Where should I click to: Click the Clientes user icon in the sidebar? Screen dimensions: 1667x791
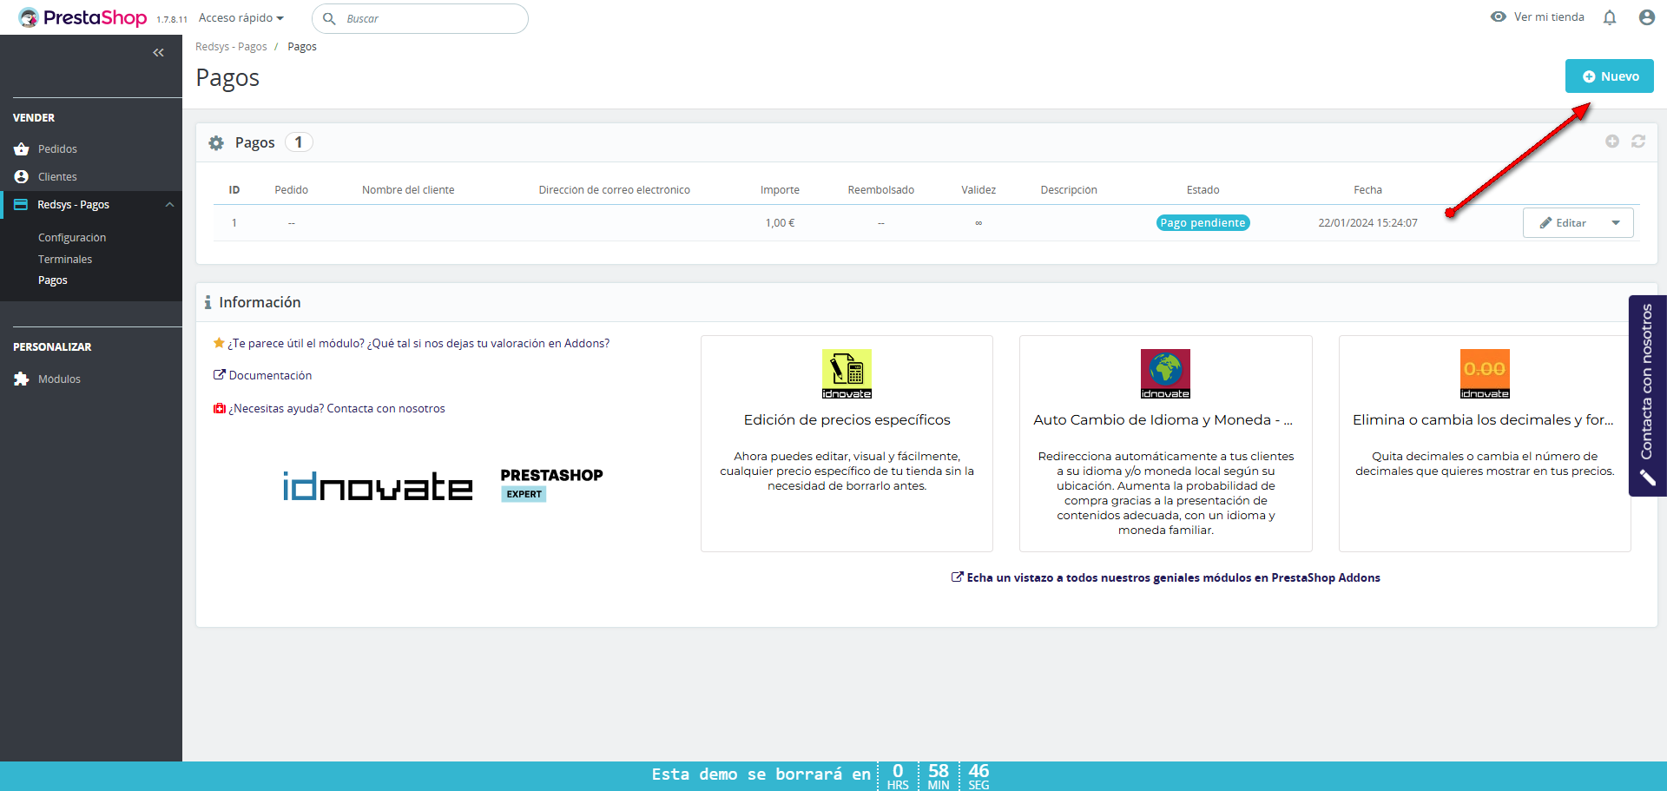(22, 177)
